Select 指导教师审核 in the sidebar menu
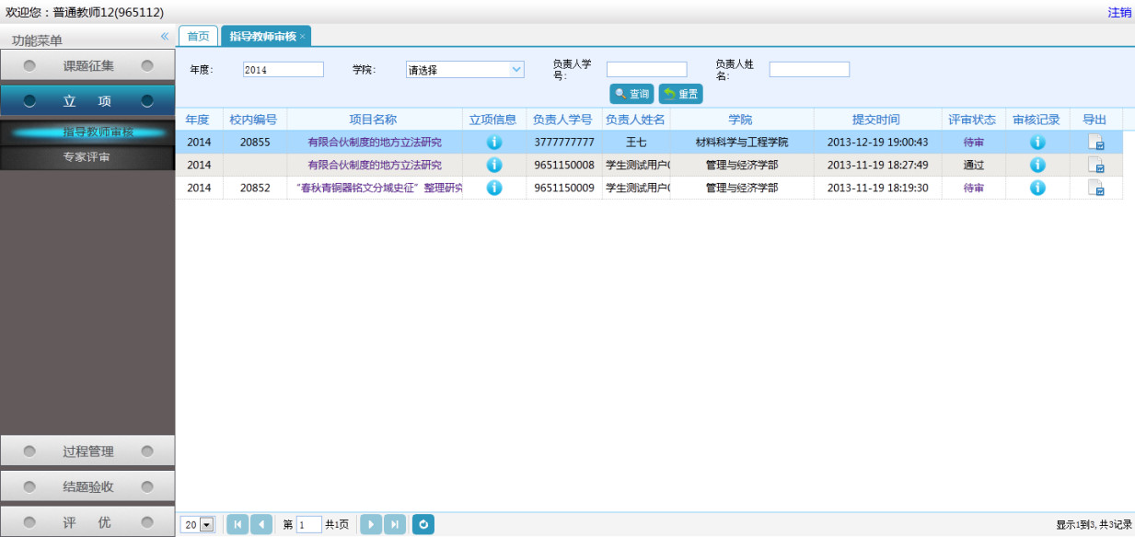This screenshot has width=1135, height=537. pos(87,132)
